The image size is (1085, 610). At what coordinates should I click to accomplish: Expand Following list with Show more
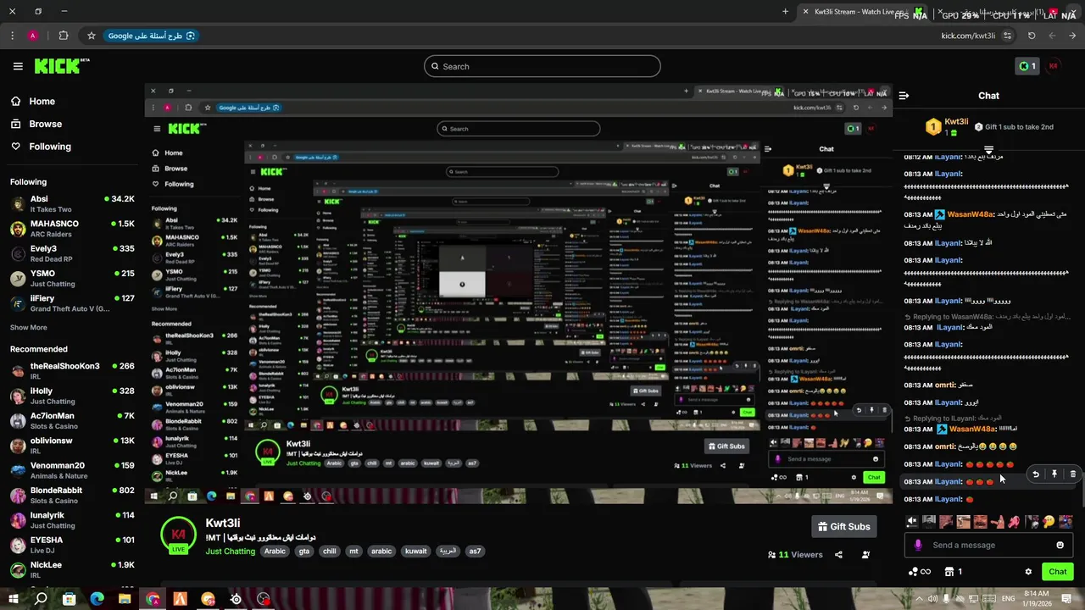click(x=28, y=327)
